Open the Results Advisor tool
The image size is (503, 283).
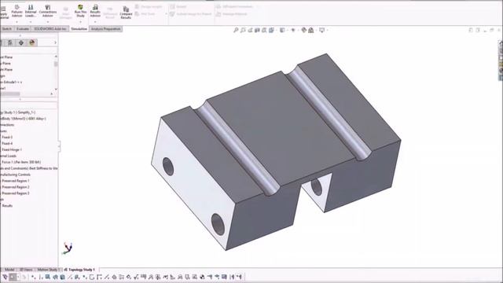pos(95,11)
